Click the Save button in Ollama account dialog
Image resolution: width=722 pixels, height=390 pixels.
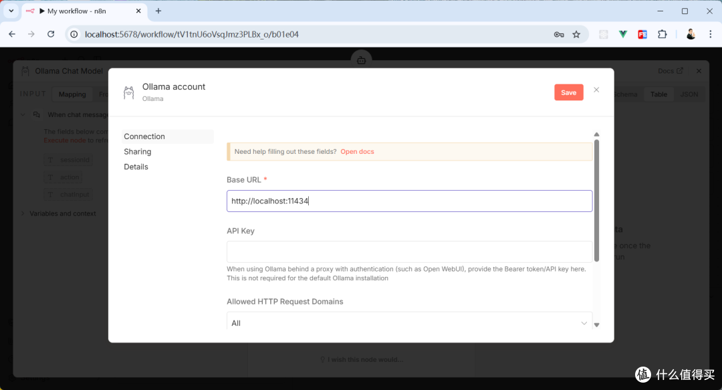point(569,92)
